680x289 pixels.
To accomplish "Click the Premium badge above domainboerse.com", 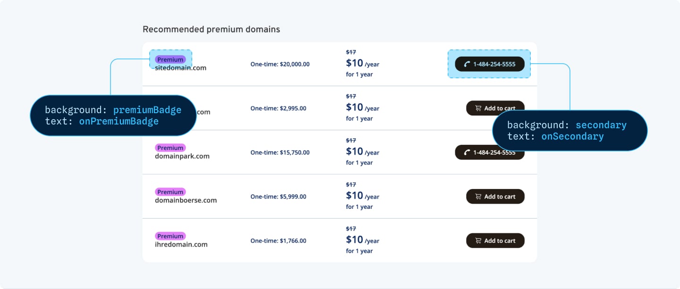I will [x=170, y=192].
